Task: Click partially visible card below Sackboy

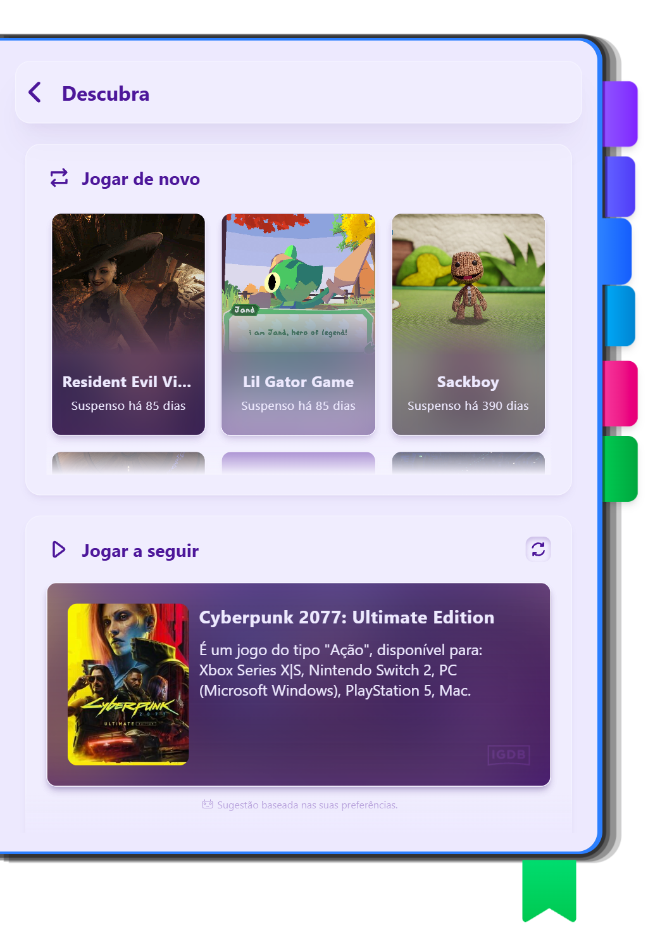Action: click(468, 463)
